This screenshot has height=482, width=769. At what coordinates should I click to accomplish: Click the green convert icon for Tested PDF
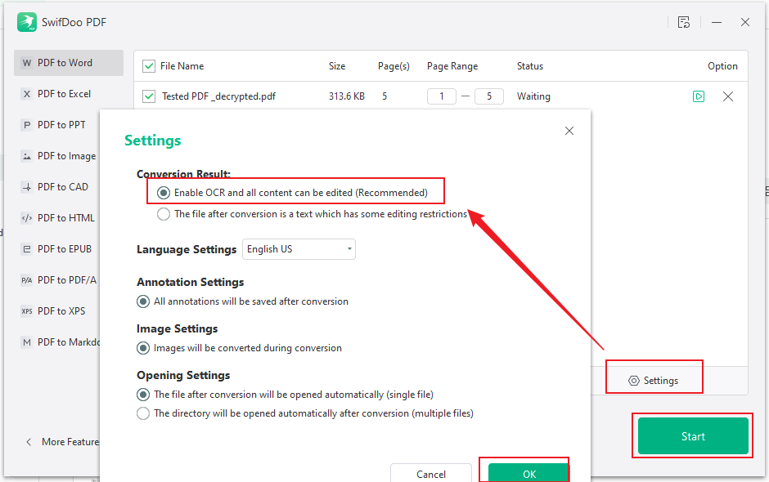pyautogui.click(x=699, y=96)
